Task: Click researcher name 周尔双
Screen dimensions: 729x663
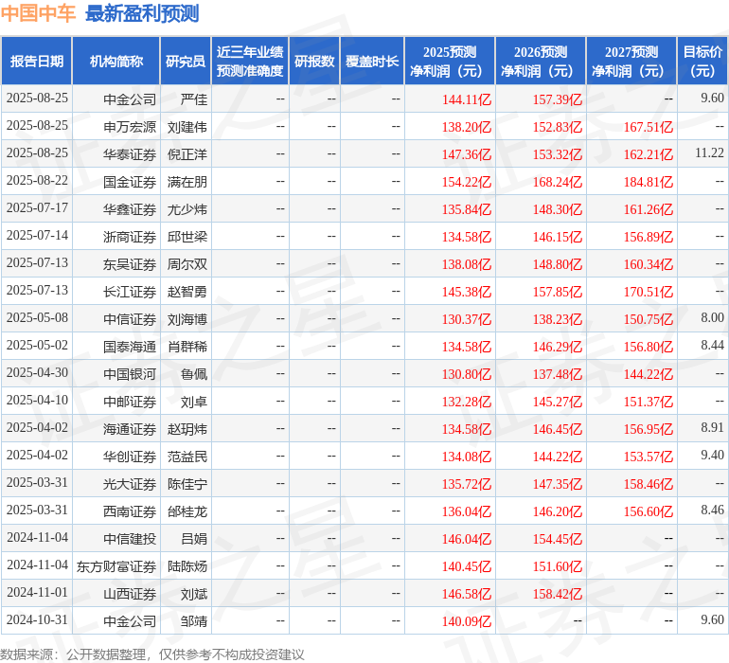Action: click(x=187, y=264)
